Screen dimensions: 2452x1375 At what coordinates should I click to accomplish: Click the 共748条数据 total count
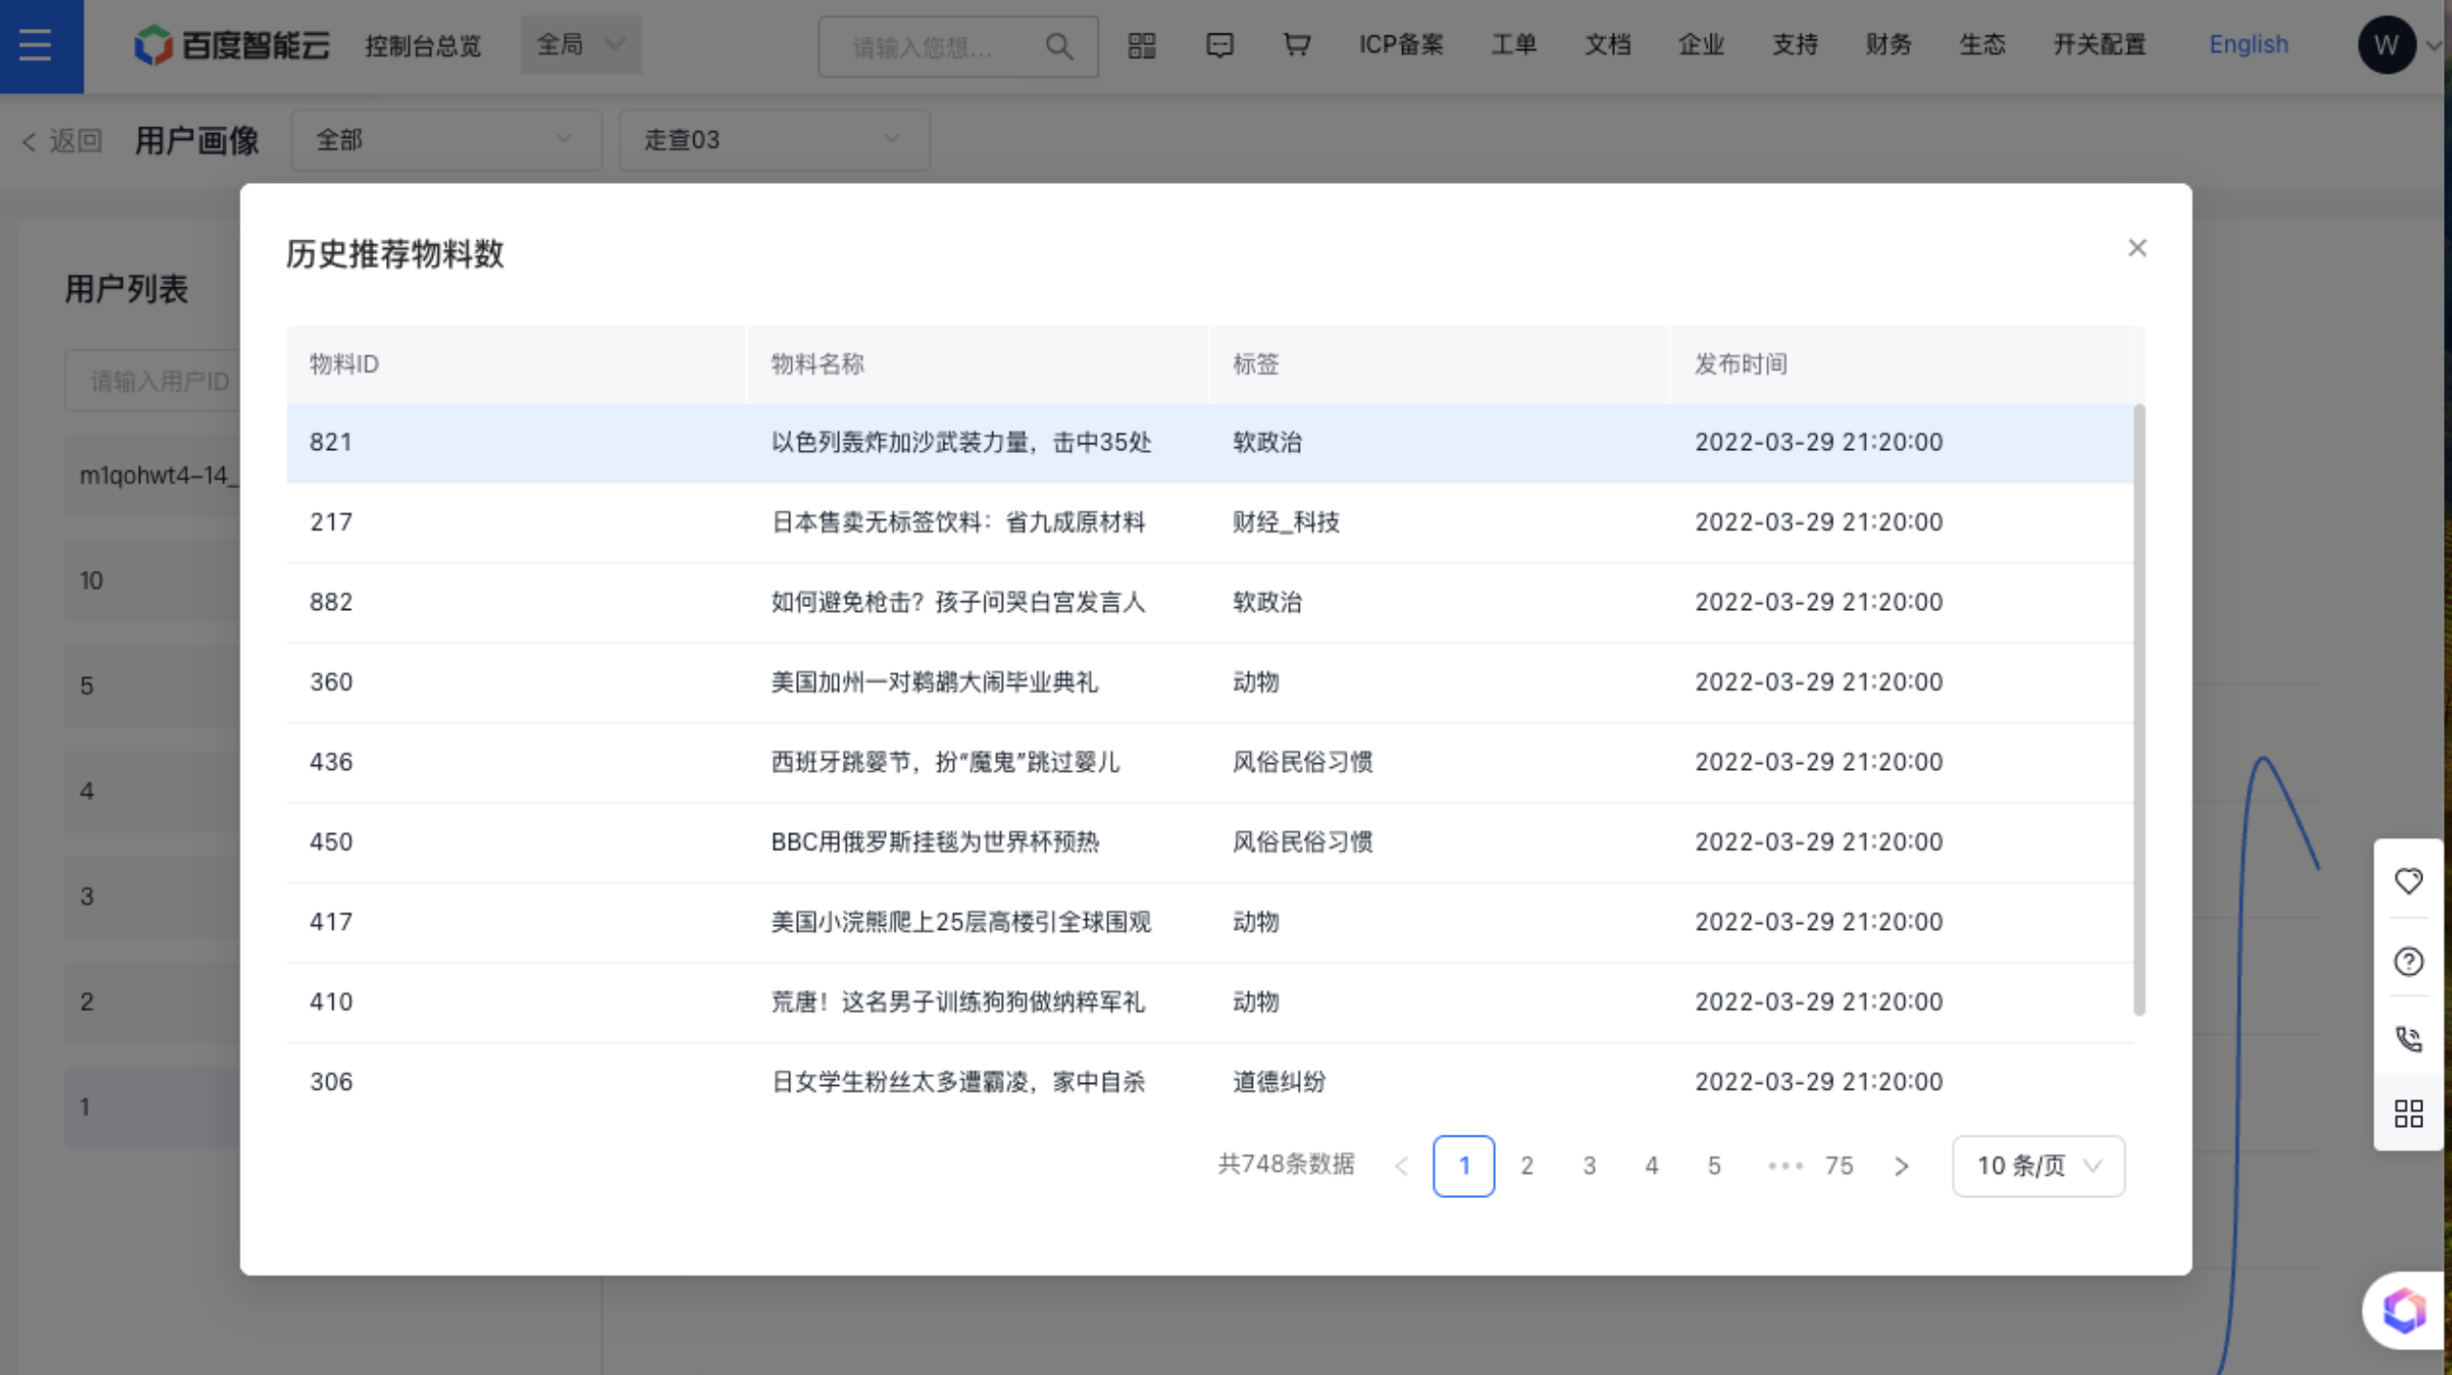point(1285,1164)
